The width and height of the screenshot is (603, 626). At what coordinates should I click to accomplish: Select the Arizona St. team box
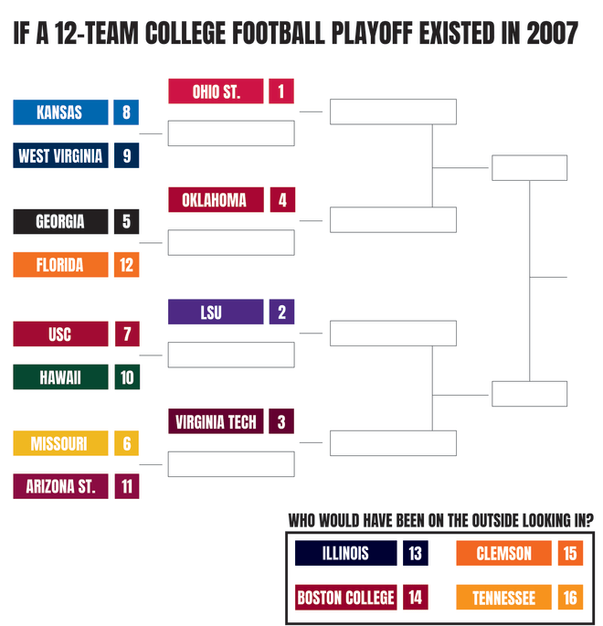60,486
